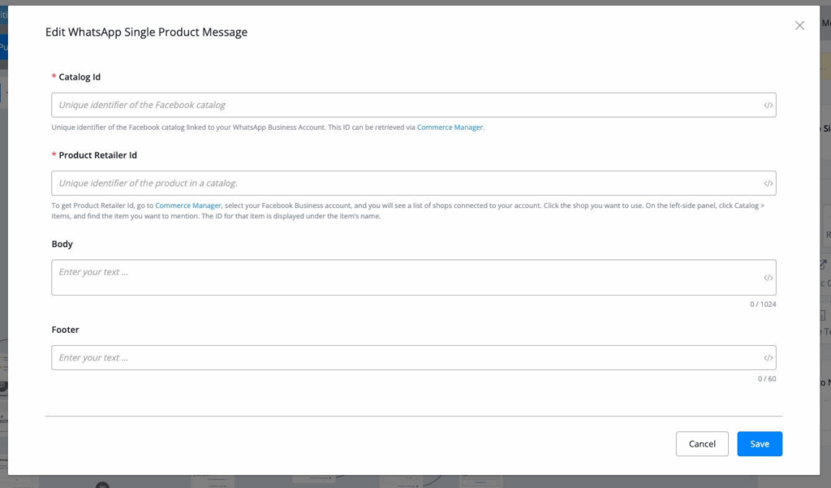Click the Catalog Id field label

[80, 77]
